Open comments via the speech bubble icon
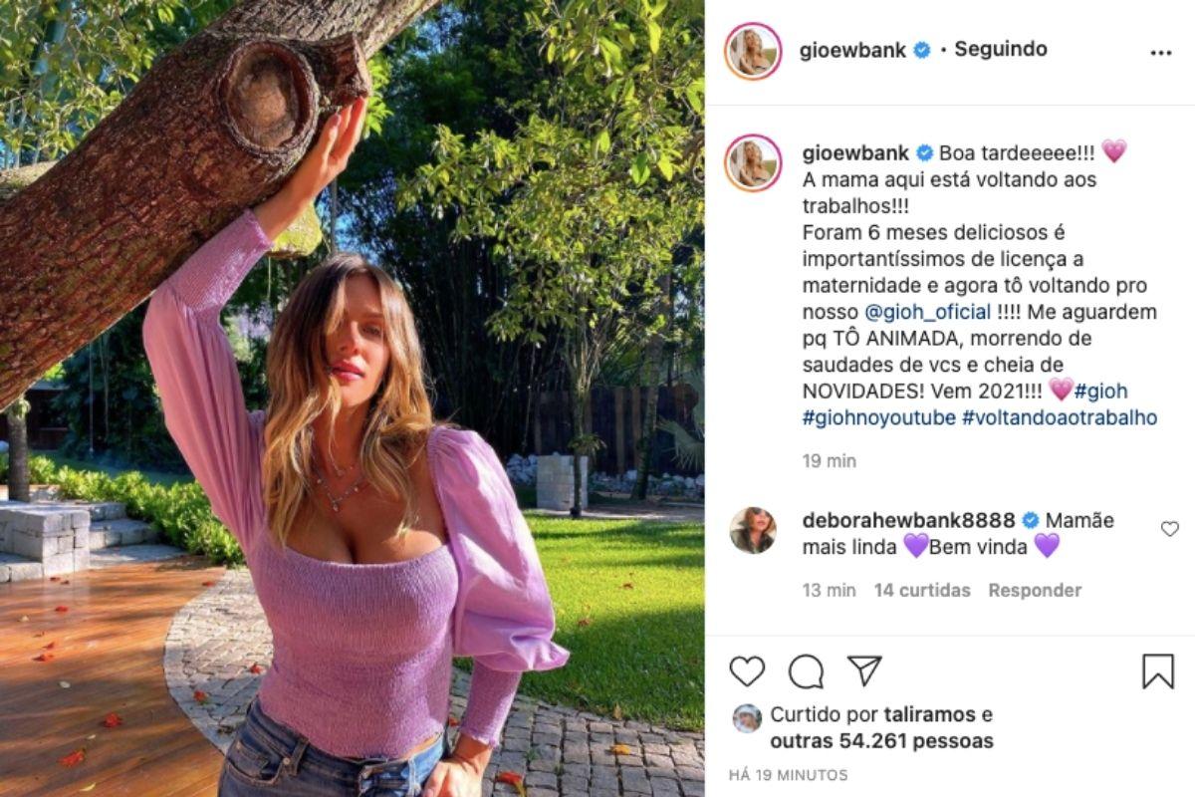Screen dimensions: 1195x797 tap(806, 671)
